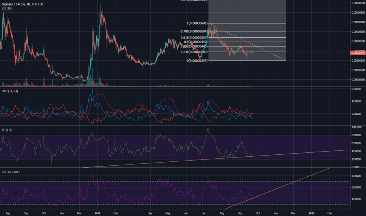Click the red 0.00000378 current price tag

tap(358, 53)
